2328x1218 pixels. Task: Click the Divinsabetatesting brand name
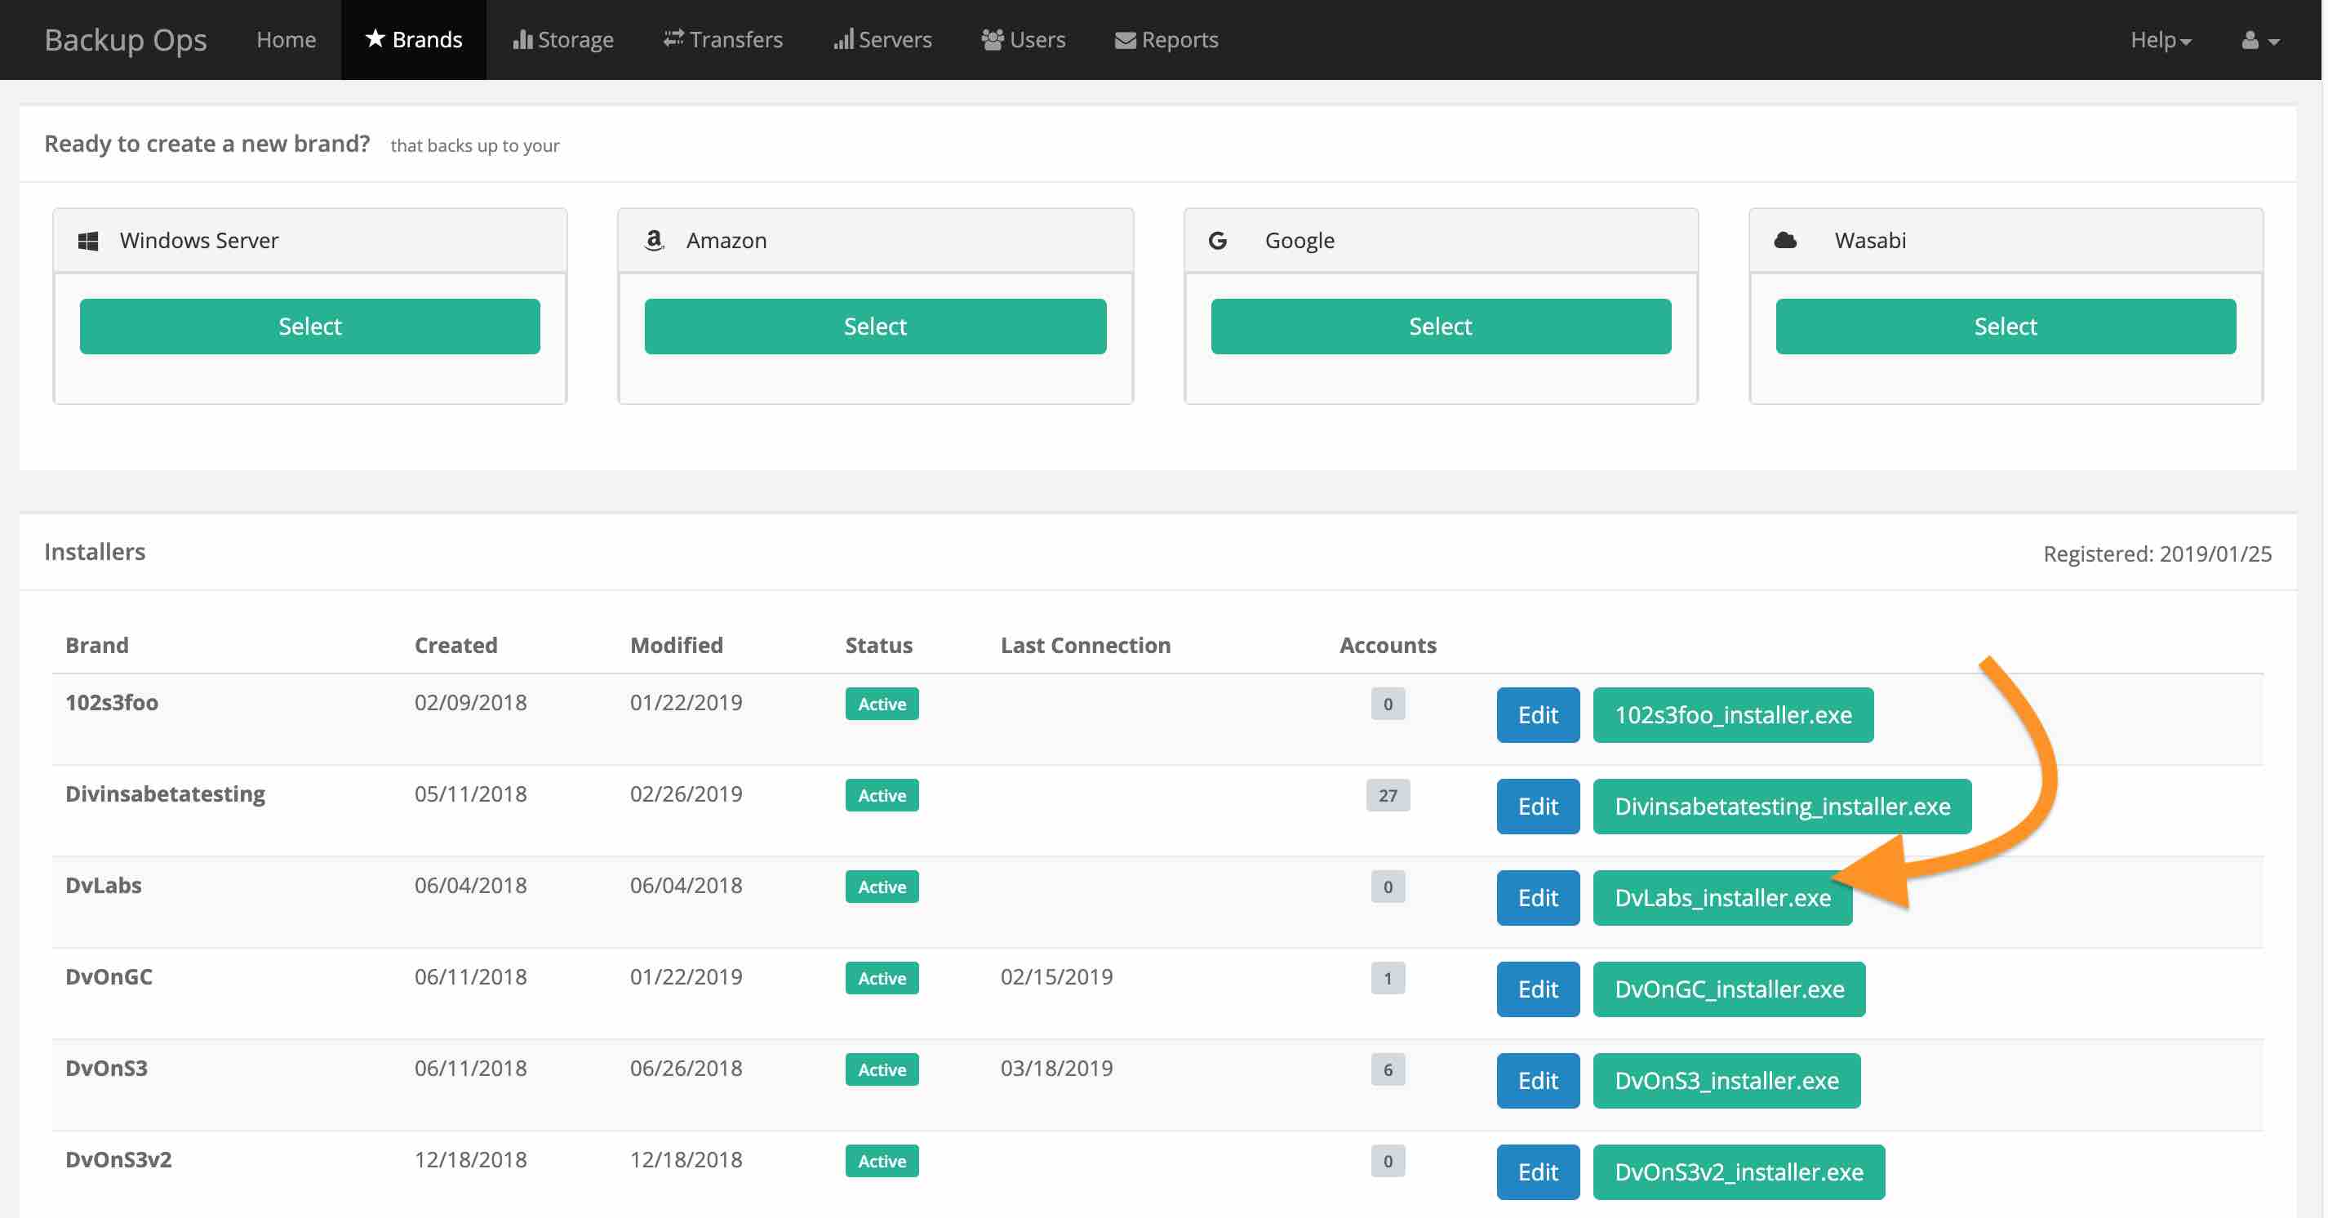165,793
